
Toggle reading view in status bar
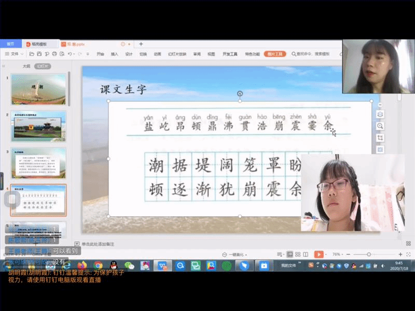(305, 255)
